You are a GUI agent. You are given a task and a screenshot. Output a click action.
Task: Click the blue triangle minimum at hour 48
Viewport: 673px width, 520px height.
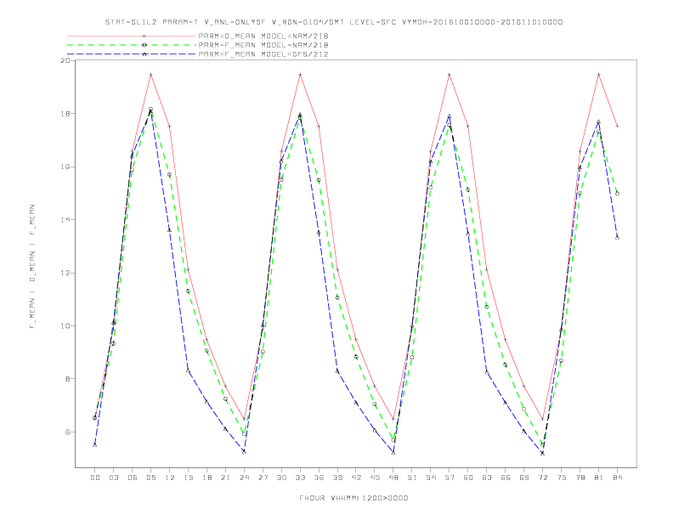(x=393, y=453)
